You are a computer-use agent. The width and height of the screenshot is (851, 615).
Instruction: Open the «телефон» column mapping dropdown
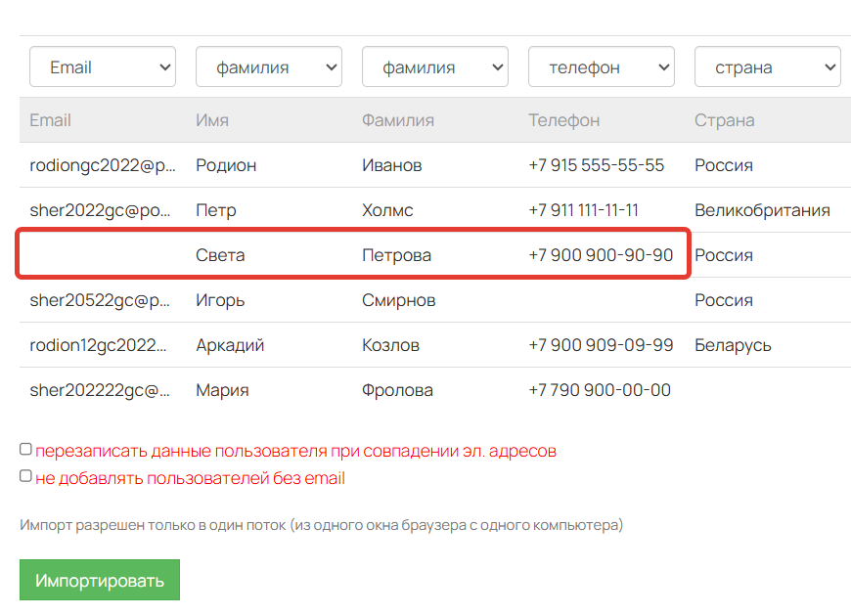pos(601,66)
